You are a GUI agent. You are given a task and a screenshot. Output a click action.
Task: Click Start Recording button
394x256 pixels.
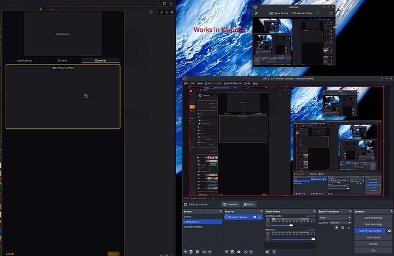tap(373, 225)
